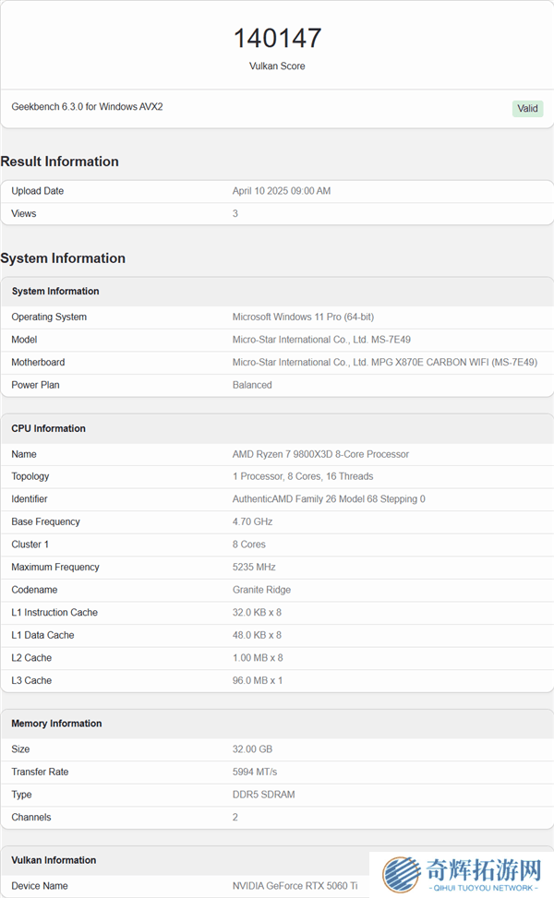This screenshot has width=554, height=898.
Task: Click the AuthenticAMD Family 26 identifier value
Action: (329, 499)
